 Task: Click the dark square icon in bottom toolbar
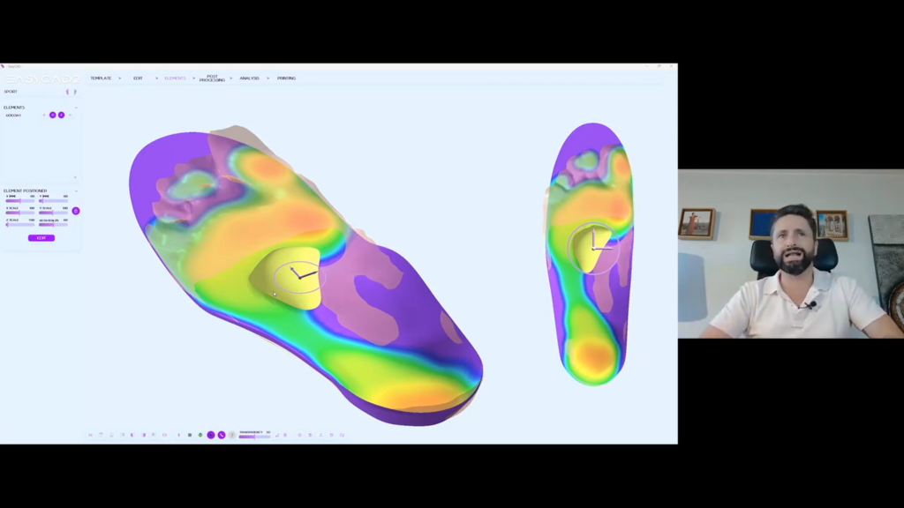(x=190, y=434)
